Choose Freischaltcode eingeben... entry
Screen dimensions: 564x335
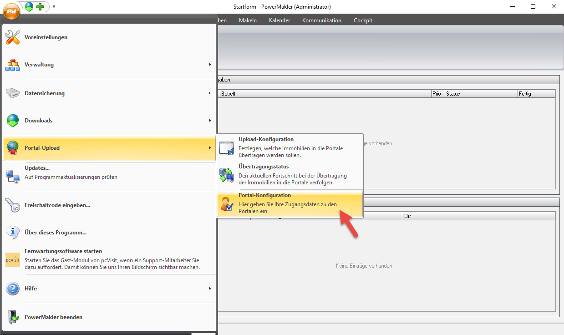[109, 205]
